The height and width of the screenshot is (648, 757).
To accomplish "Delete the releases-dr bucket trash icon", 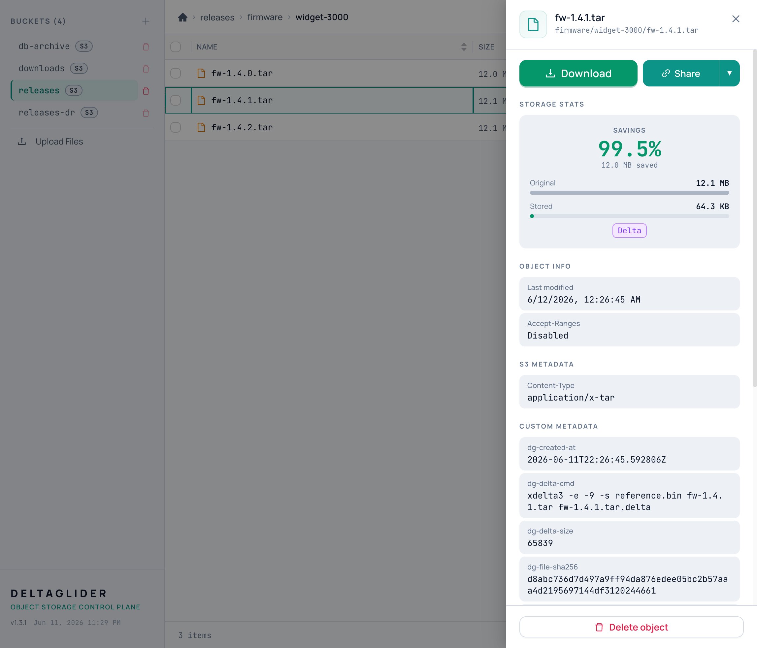I will tap(146, 113).
